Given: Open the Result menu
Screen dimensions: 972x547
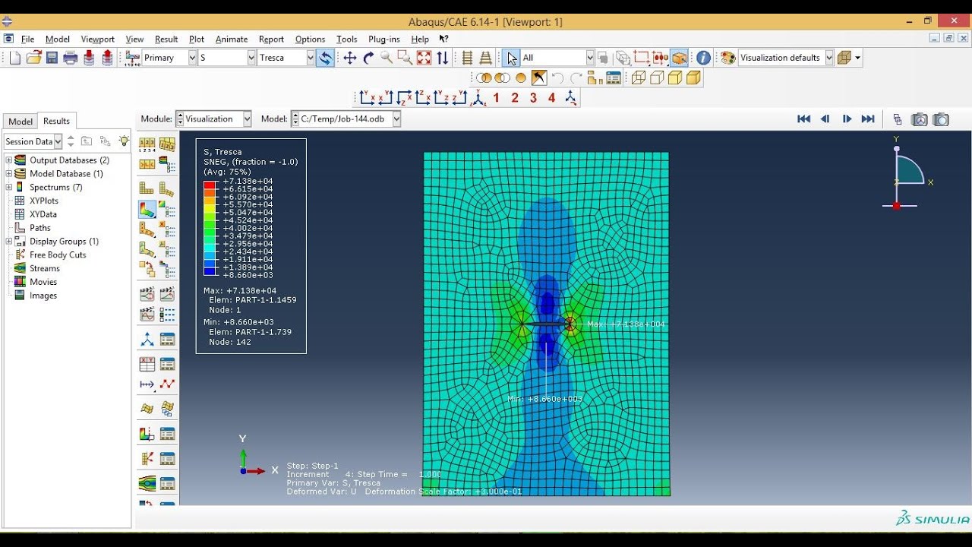Looking at the screenshot, I should pyautogui.click(x=166, y=40).
